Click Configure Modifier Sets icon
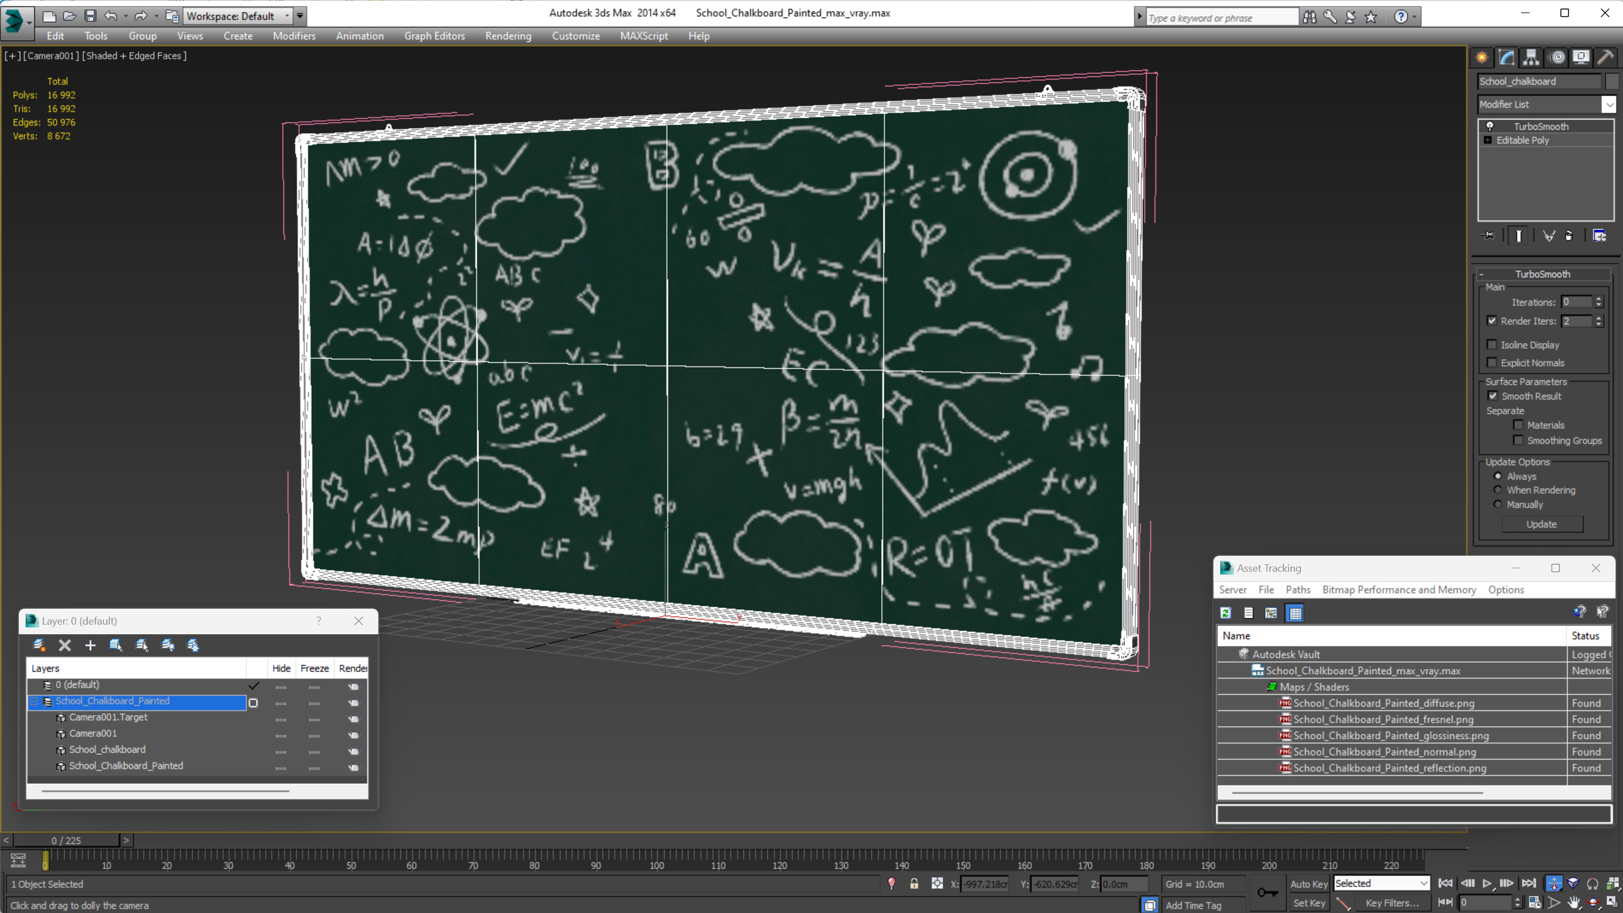1623x913 pixels. tap(1599, 236)
